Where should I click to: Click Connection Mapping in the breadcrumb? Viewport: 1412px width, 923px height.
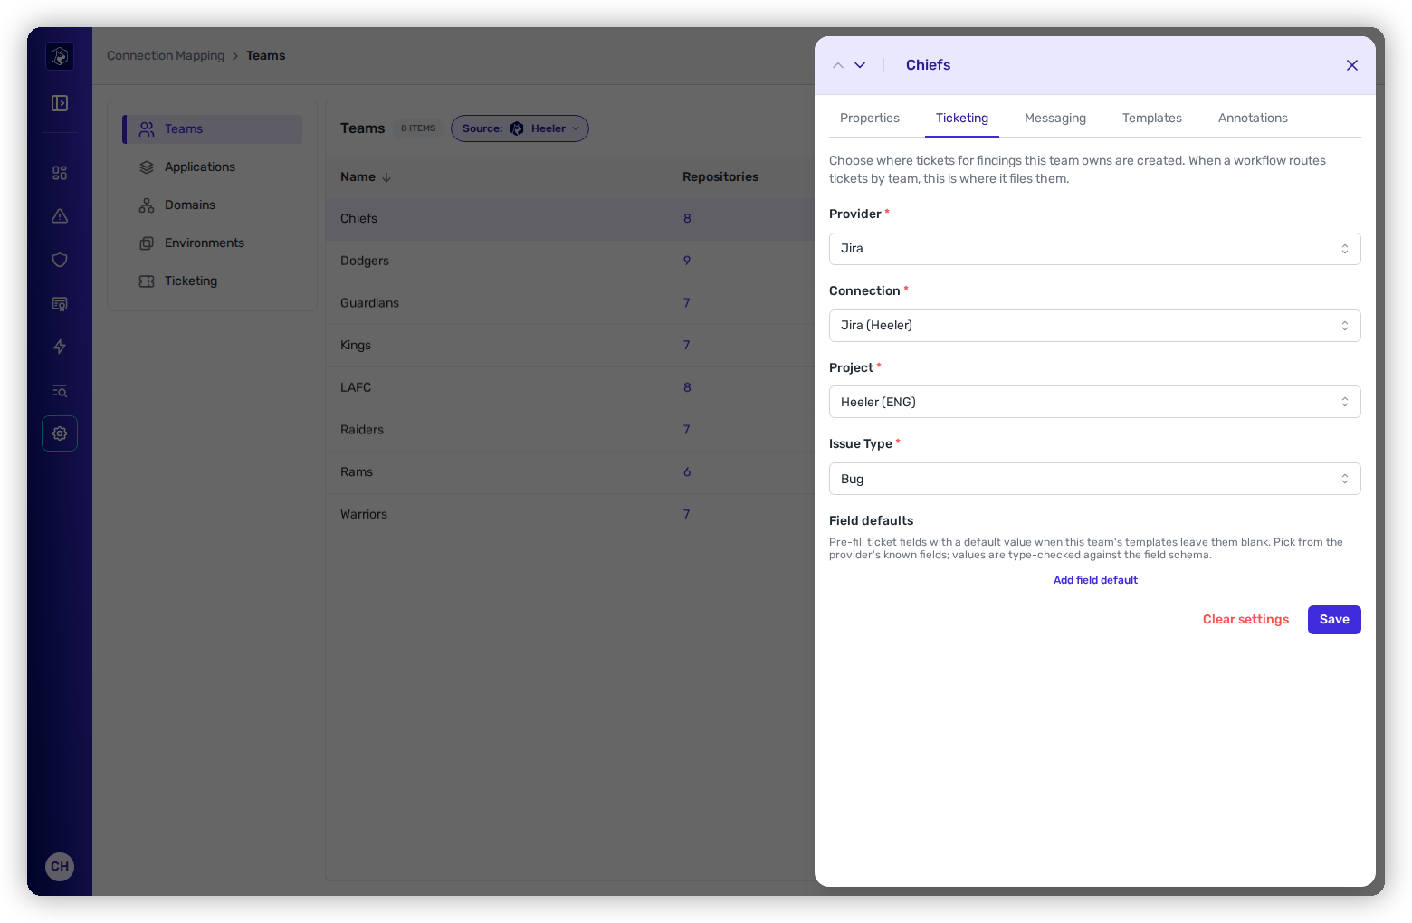(x=166, y=56)
